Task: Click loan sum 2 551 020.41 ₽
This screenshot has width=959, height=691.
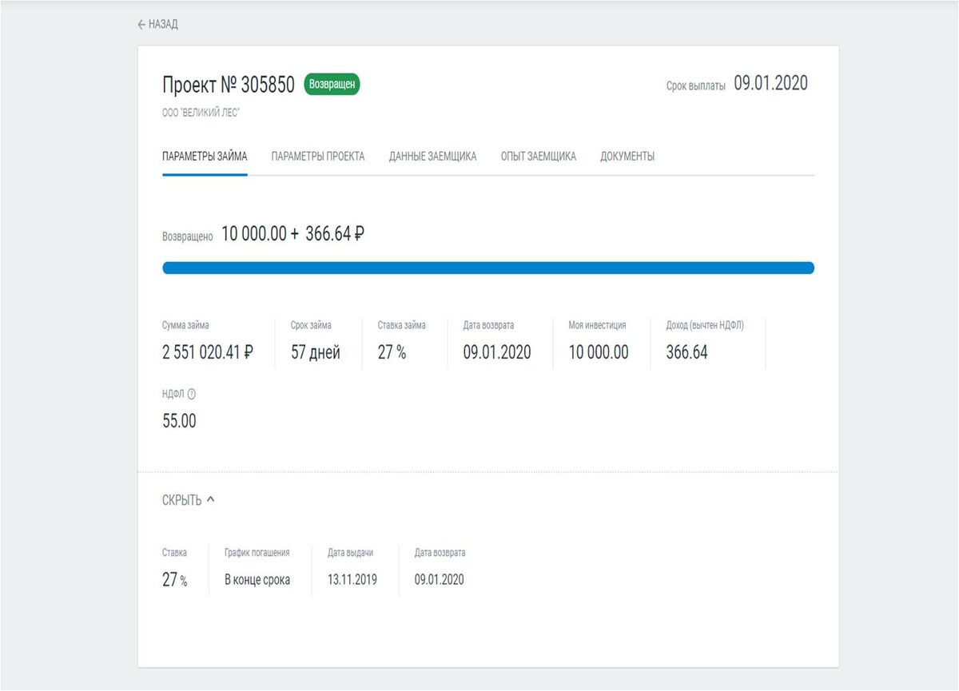Action: tap(208, 352)
